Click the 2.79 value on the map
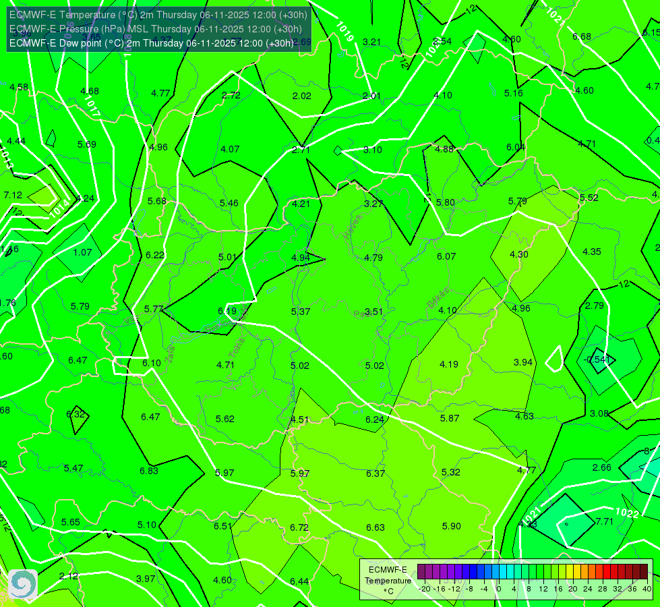 click(595, 306)
